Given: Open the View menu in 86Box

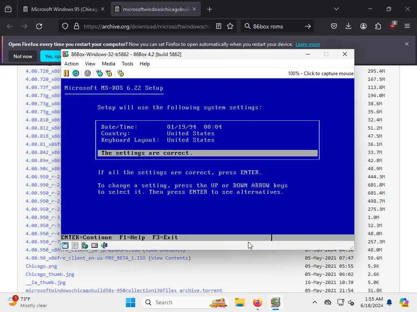Looking at the screenshot, I should click(90, 64).
